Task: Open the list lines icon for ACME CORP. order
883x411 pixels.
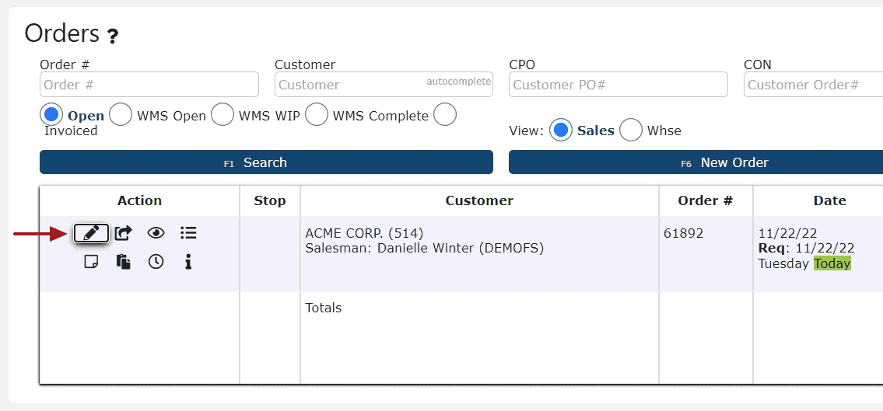Action: [188, 233]
